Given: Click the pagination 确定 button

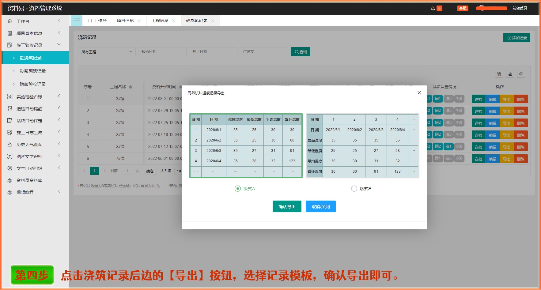Looking at the screenshot, I should [150, 171].
